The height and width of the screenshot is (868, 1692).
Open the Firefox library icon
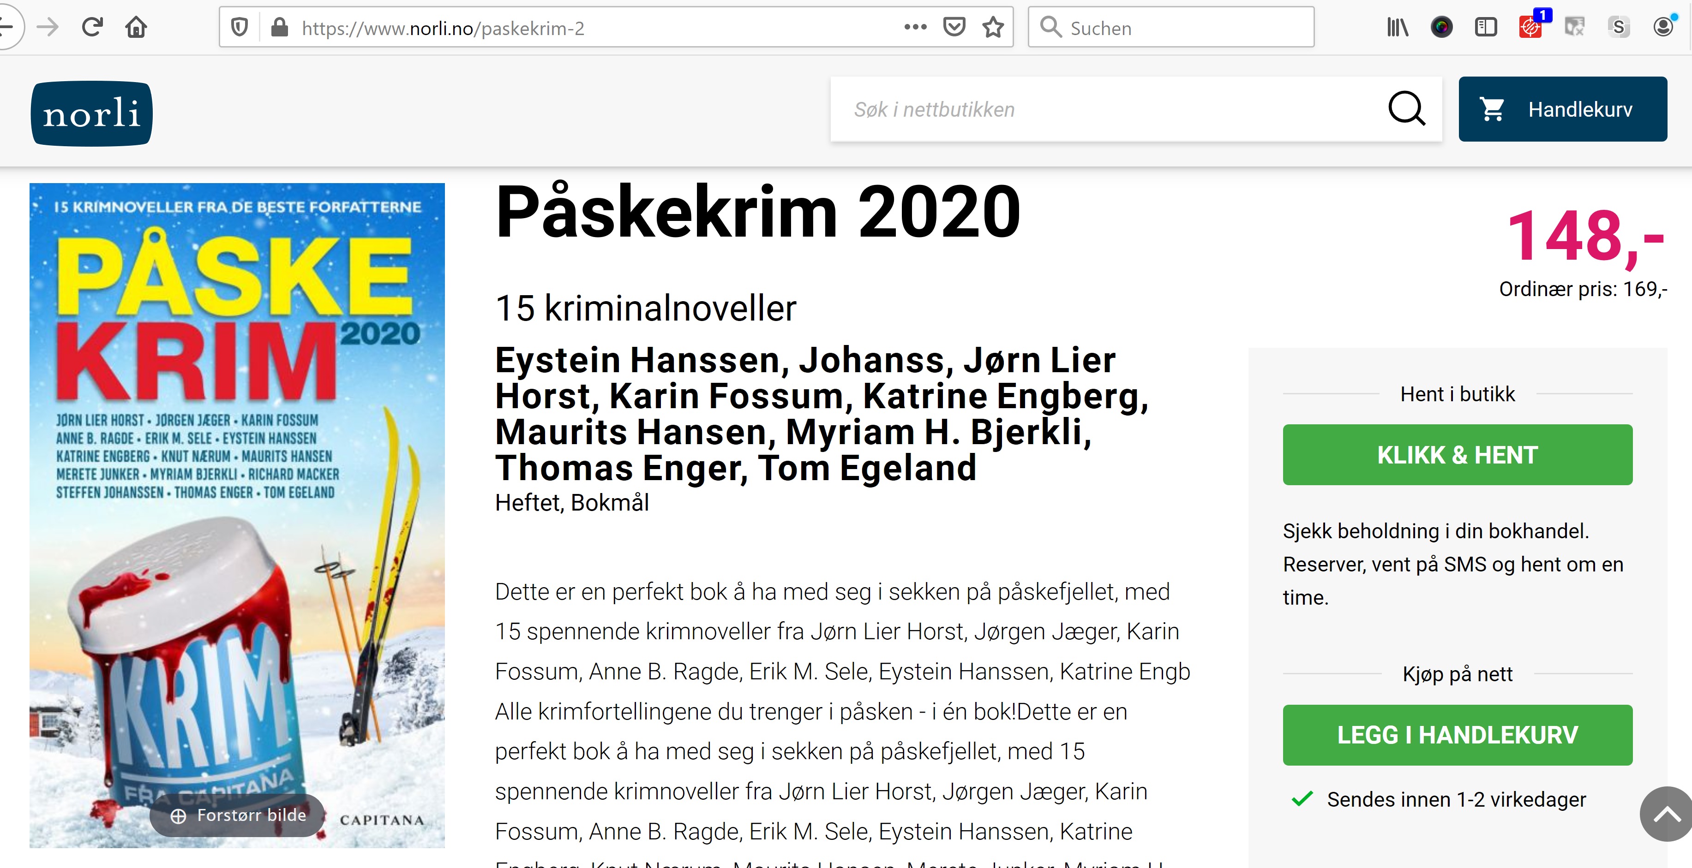(x=1397, y=28)
